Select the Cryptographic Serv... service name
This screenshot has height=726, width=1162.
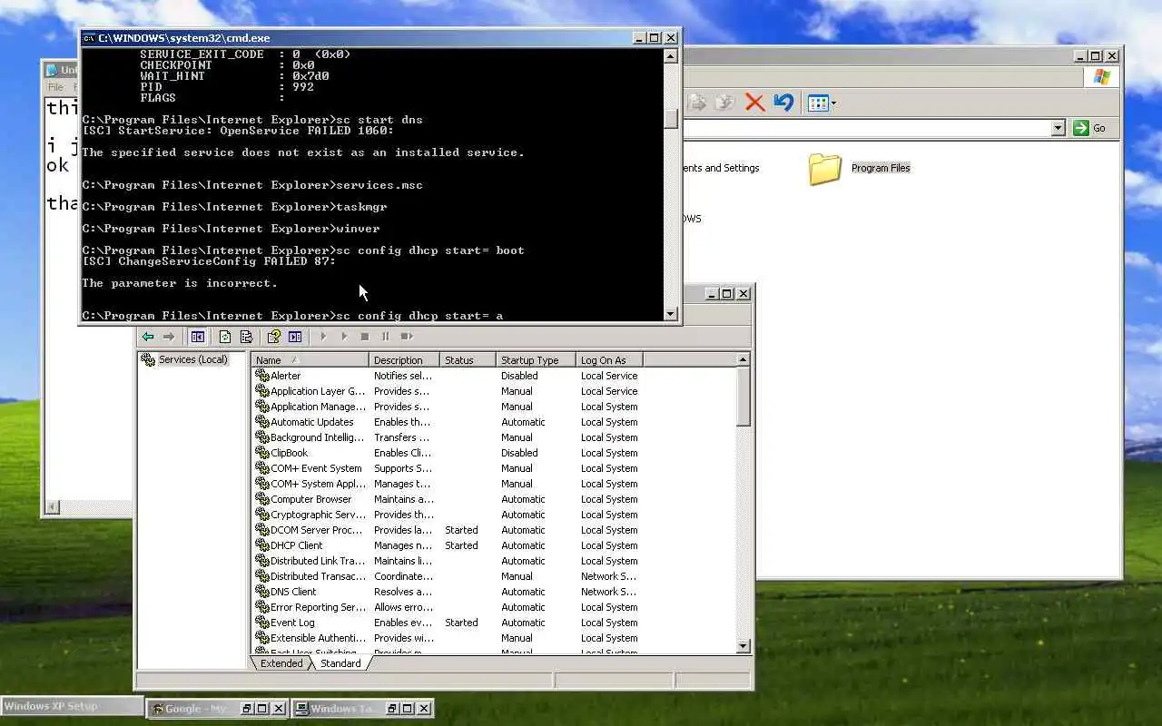(x=318, y=515)
